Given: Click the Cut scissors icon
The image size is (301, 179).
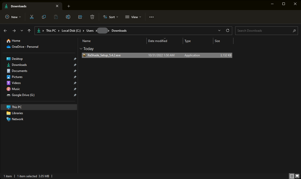Looking at the screenshot, I should (32, 17).
